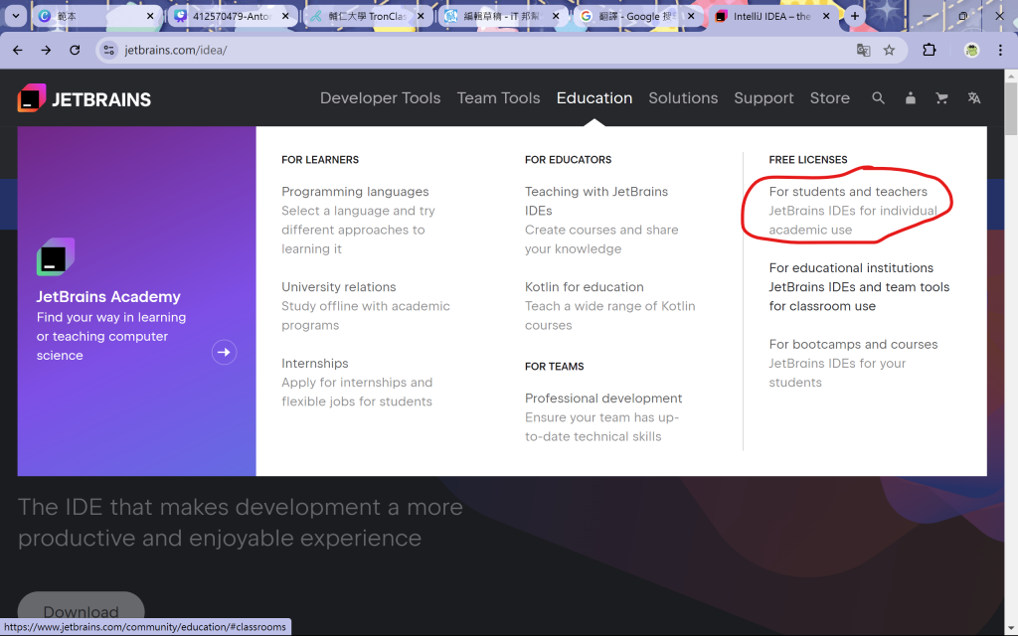Click the site information icon in address bar
The width and height of the screenshot is (1018, 636).
109,50
